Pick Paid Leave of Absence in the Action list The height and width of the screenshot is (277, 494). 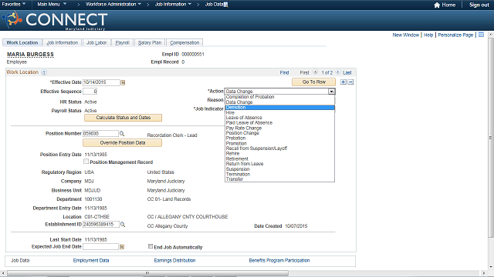pos(279,123)
